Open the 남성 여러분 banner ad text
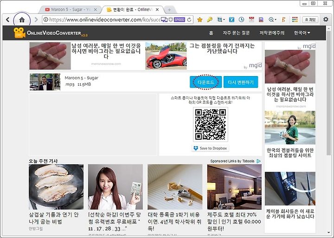The width and height of the screenshot is (334, 238). tap(106, 51)
